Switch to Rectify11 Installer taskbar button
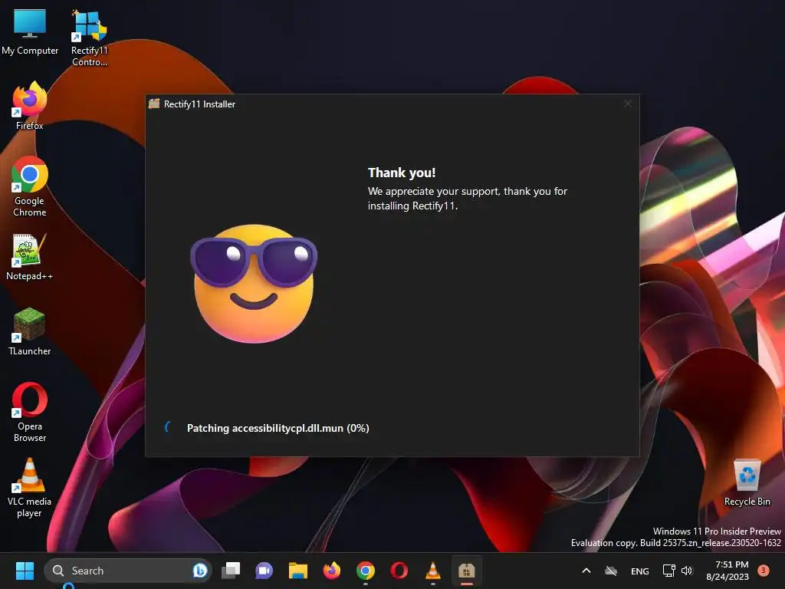This screenshot has width=785, height=589. coord(467,571)
